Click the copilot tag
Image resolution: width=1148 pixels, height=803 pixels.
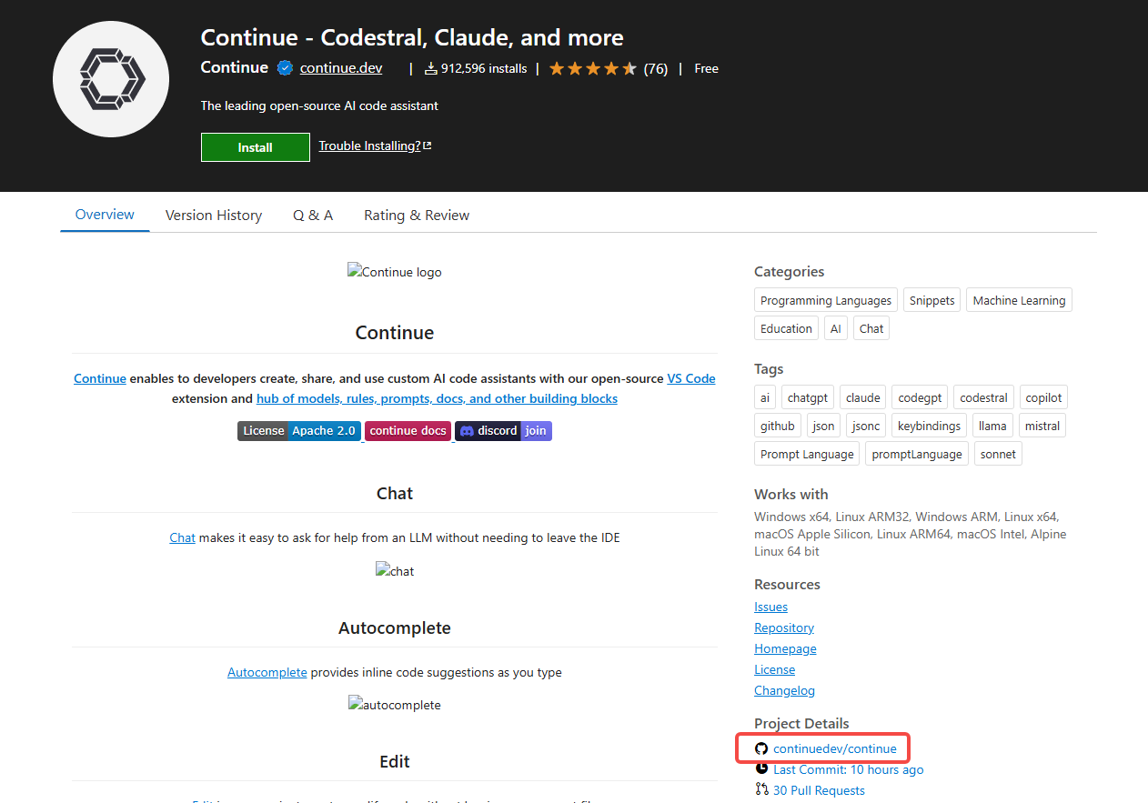point(1043,398)
